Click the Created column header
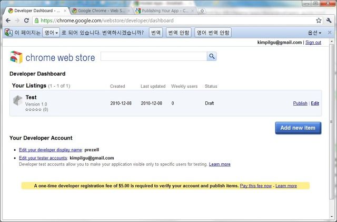The image size is (337, 222). coord(117,86)
